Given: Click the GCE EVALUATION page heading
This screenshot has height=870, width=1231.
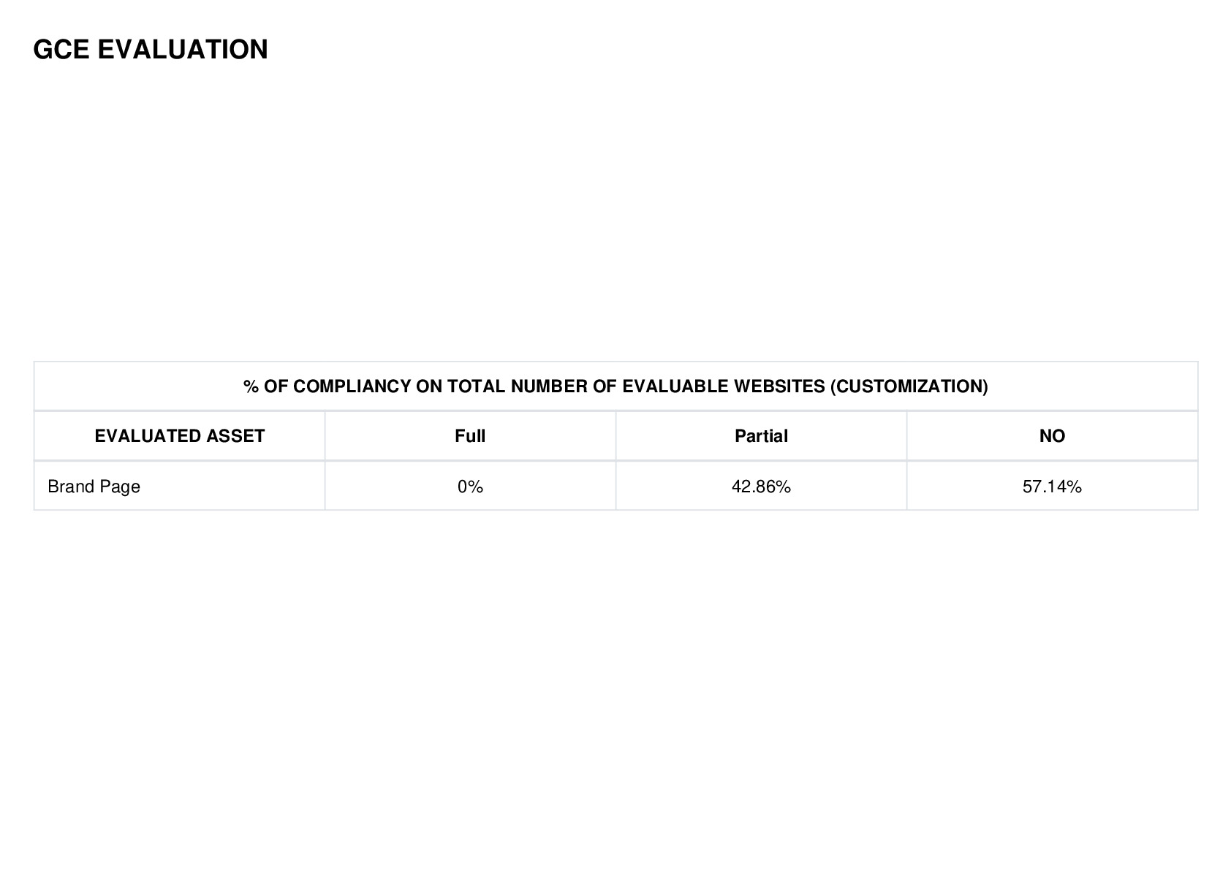Looking at the screenshot, I should [151, 50].
